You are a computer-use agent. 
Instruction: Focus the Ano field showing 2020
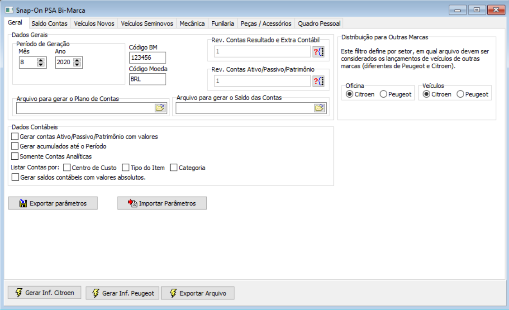point(64,62)
